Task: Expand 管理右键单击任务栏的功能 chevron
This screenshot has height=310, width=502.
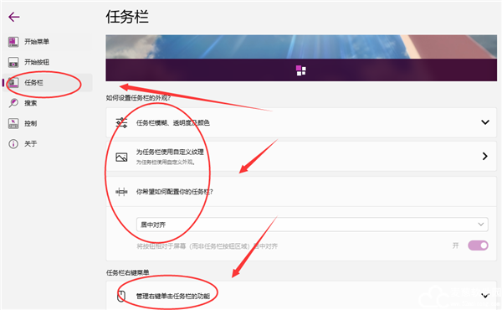Action: point(485,296)
